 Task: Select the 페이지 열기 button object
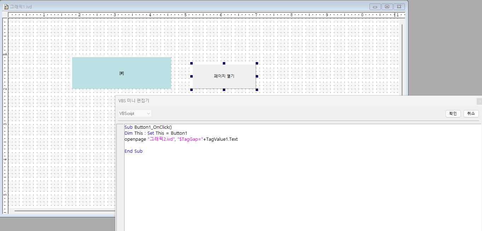coord(224,76)
